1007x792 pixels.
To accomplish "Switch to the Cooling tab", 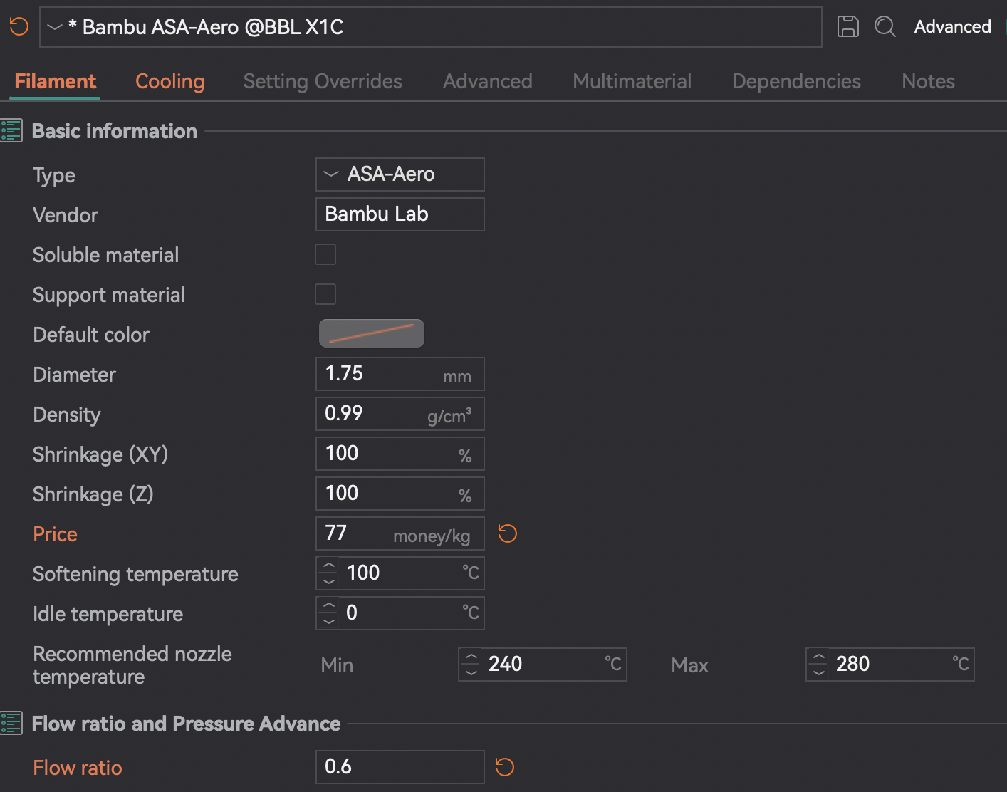I will pos(169,82).
